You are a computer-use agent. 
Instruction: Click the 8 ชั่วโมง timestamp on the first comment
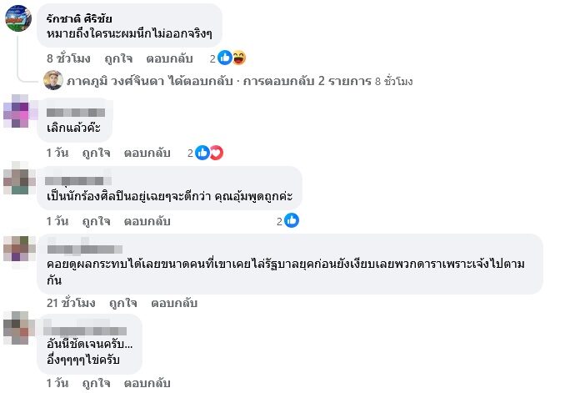click(x=67, y=59)
